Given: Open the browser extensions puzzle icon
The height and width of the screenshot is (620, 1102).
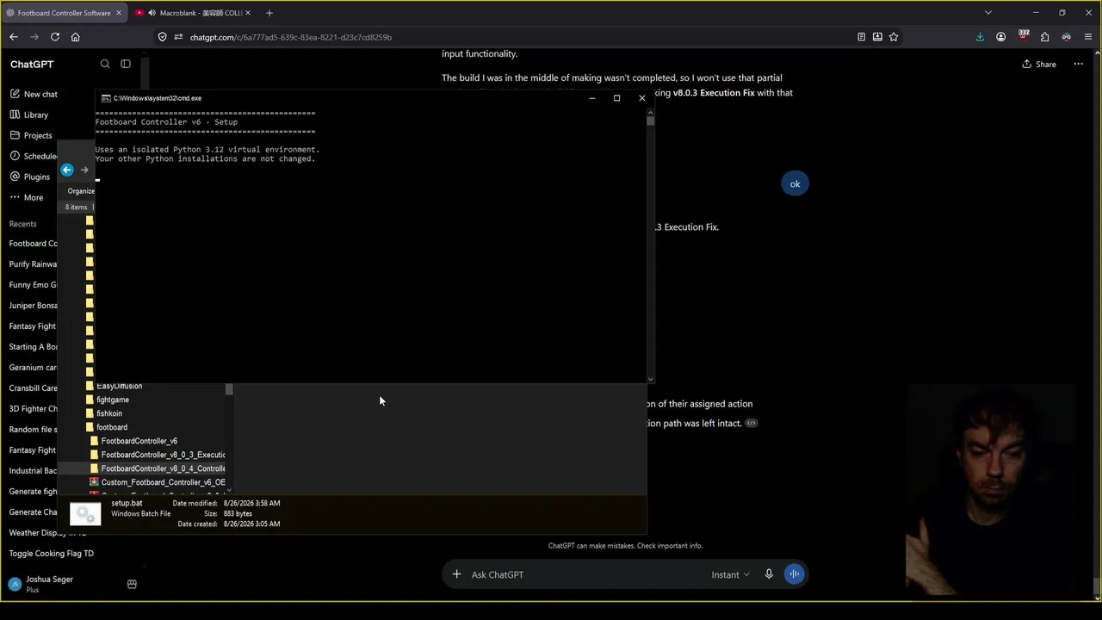Looking at the screenshot, I should pos(1044,37).
